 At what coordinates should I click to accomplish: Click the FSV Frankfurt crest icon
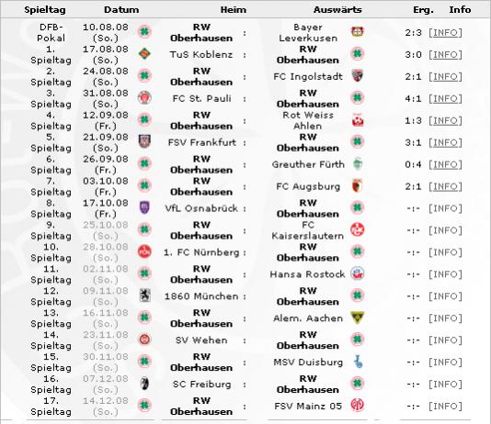(x=144, y=141)
